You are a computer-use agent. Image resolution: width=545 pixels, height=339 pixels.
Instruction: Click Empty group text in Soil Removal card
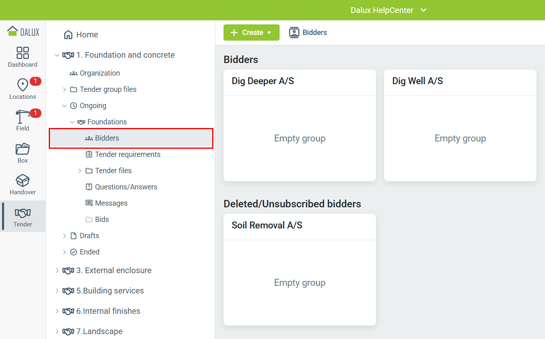click(300, 282)
